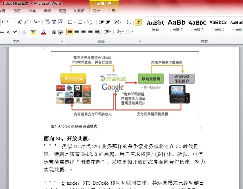243x189 pixels.
Task: Click the Text Effects icon
Action: [x=24, y=32]
